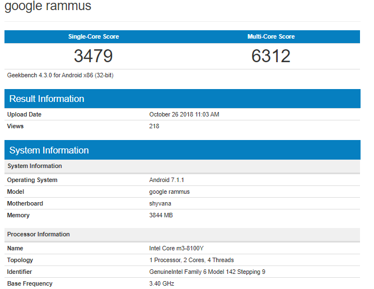Click the Processor Information subheader
Screen dimensions: 374x289
tap(182, 234)
